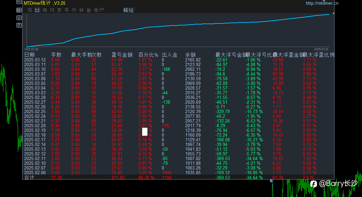Screen dimensions: 362x197
Task: Click the floating profit value 43.98
Action: pyautogui.click(x=278, y=79)
